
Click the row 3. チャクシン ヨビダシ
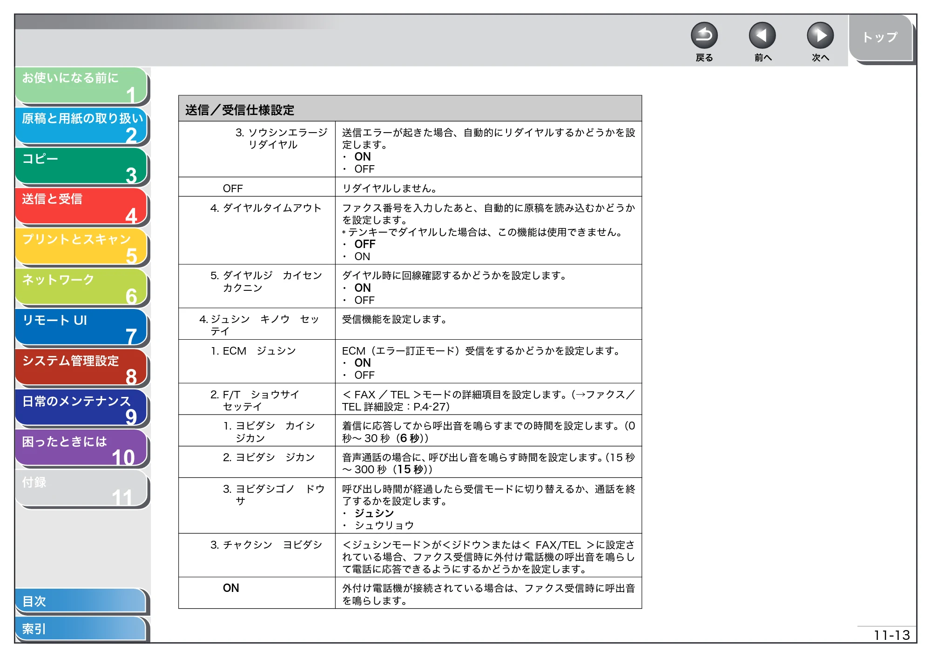[410, 556]
